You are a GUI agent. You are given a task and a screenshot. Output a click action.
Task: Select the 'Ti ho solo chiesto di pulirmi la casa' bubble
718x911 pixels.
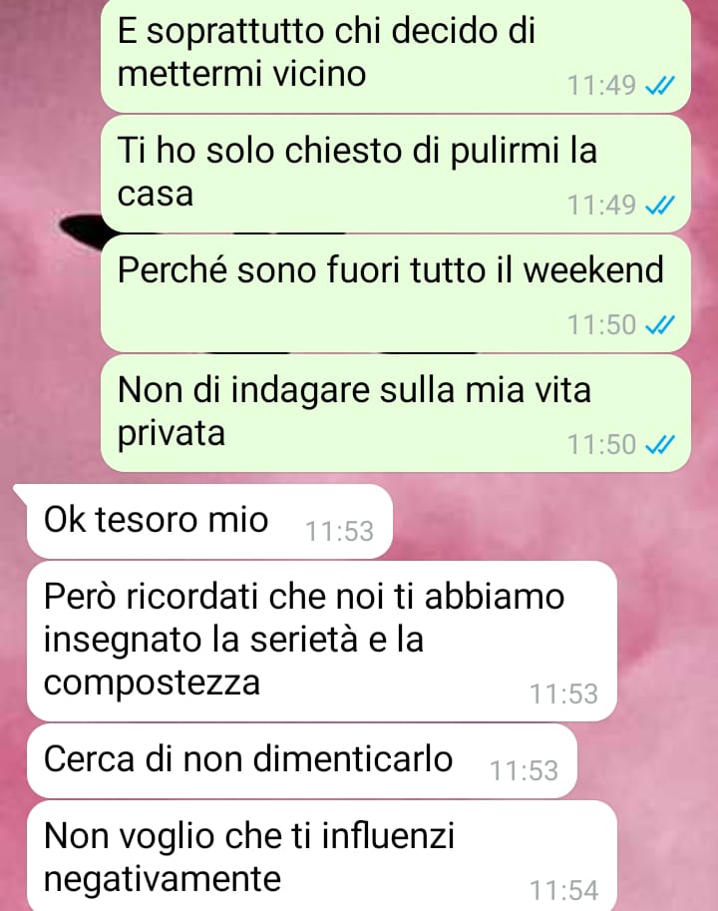tap(396, 174)
